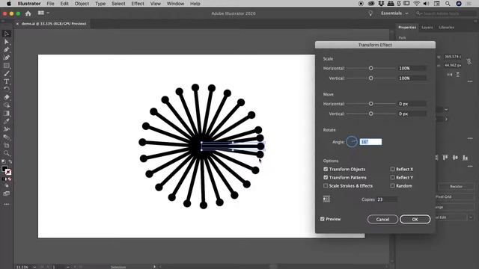Select the Zoom tool
The width and height of the screenshot is (479, 269).
coord(7,153)
